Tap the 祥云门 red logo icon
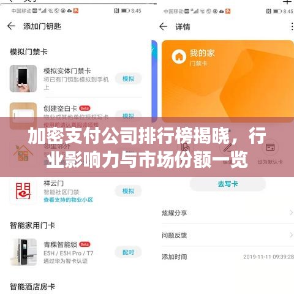Viewport: 294px width, 294px height. 23,191
